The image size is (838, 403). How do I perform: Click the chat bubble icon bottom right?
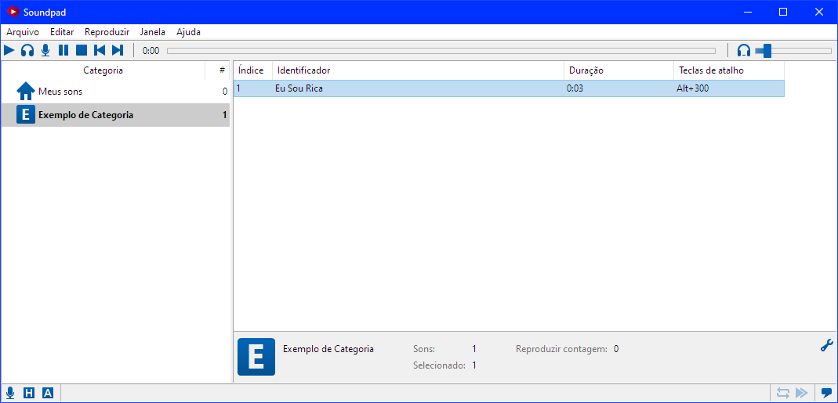point(826,393)
